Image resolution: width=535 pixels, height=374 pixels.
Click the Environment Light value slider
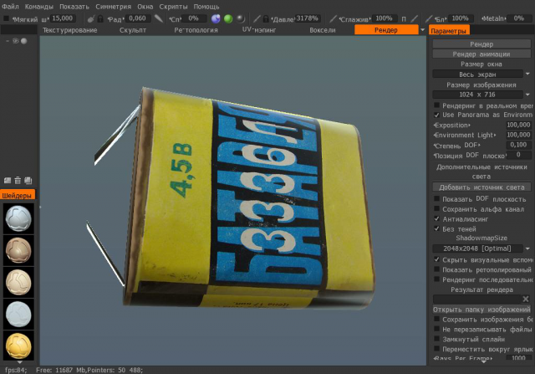(x=518, y=135)
